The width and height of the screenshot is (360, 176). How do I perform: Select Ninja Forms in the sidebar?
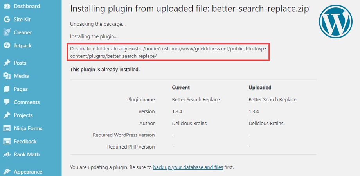coord(28,128)
